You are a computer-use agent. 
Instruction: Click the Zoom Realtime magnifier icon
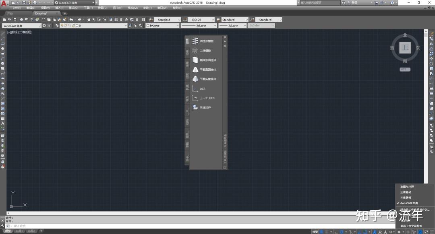[x=94, y=19]
